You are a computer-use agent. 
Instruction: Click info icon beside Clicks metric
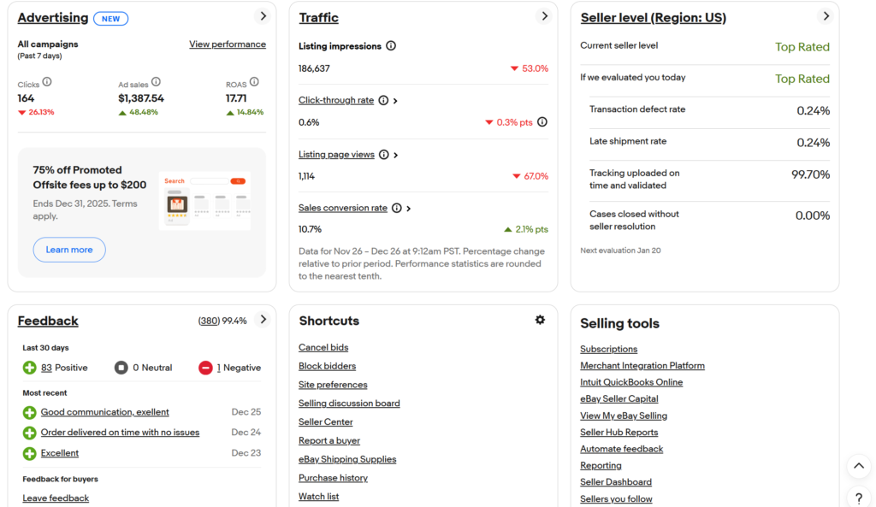47,82
